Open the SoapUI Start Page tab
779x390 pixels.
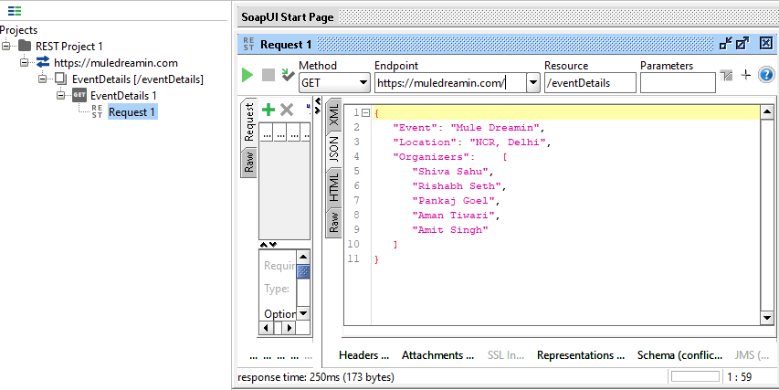[x=288, y=16]
